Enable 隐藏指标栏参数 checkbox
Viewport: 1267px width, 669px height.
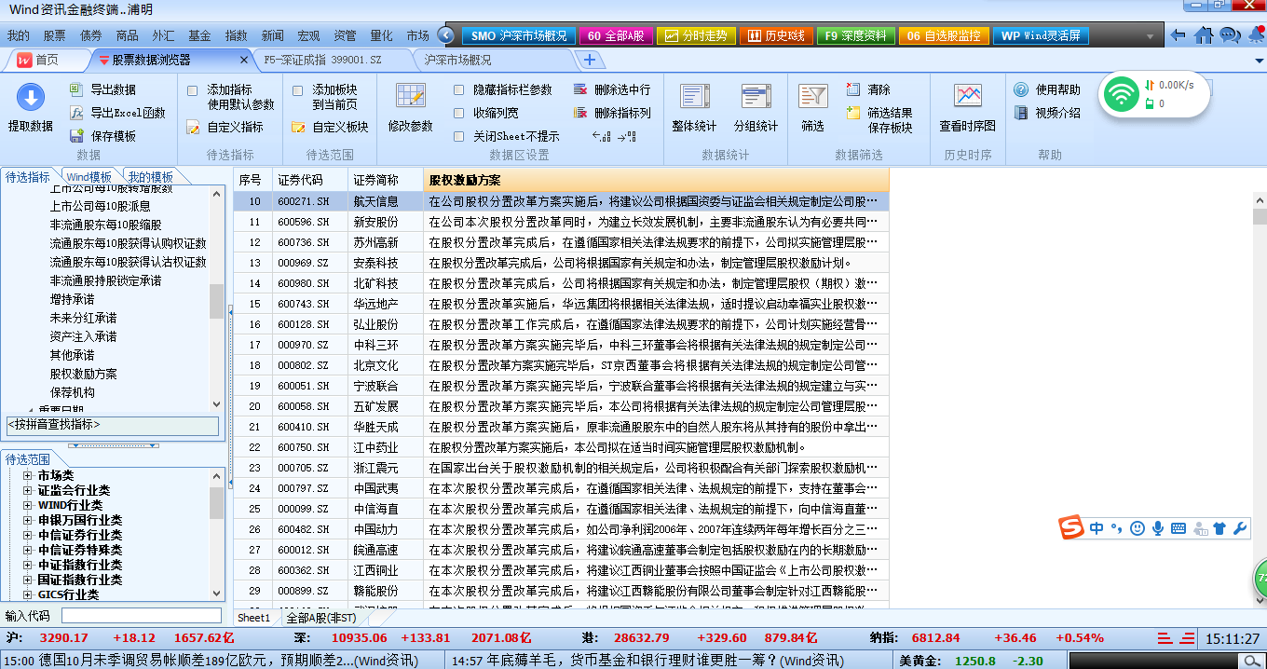coord(459,90)
